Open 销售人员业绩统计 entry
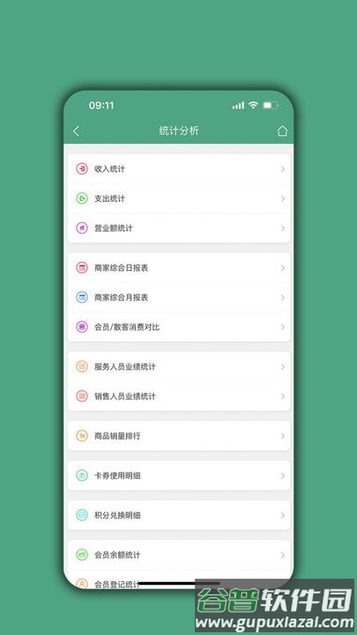Image resolution: width=357 pixels, height=635 pixels. click(179, 396)
